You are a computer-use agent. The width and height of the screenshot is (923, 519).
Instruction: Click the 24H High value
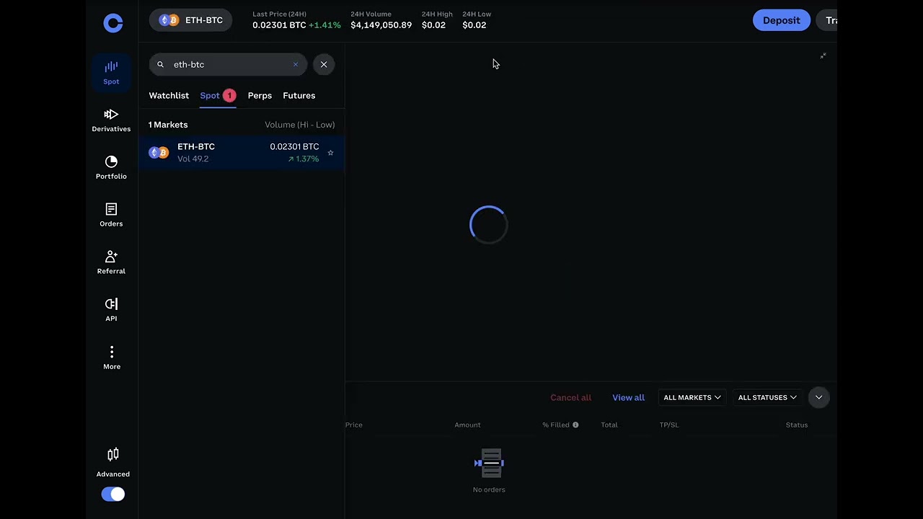433,25
